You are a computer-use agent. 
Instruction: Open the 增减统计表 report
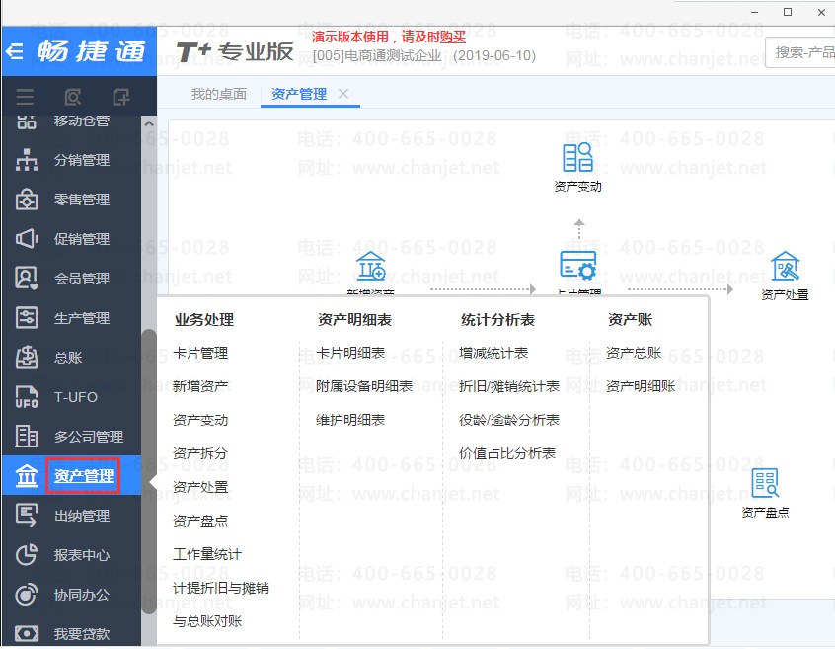[x=493, y=353]
